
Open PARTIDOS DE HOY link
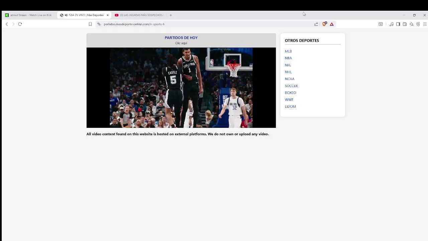pyautogui.click(x=181, y=38)
